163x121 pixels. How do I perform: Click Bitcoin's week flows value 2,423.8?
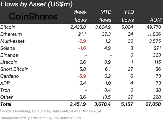(x=78, y=27)
